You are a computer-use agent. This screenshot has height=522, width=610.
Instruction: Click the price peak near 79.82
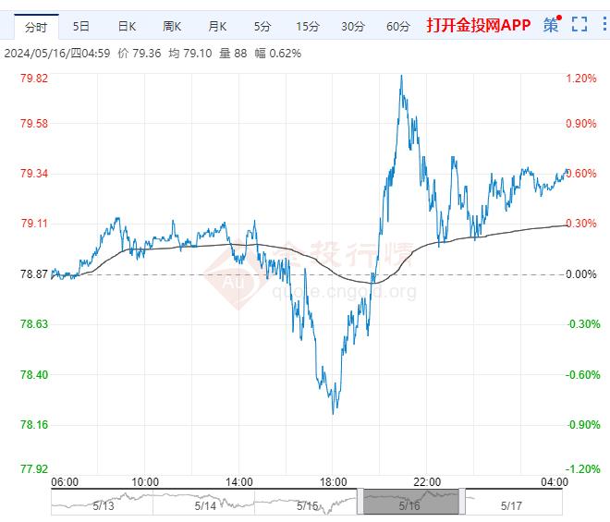pyautogui.click(x=400, y=77)
